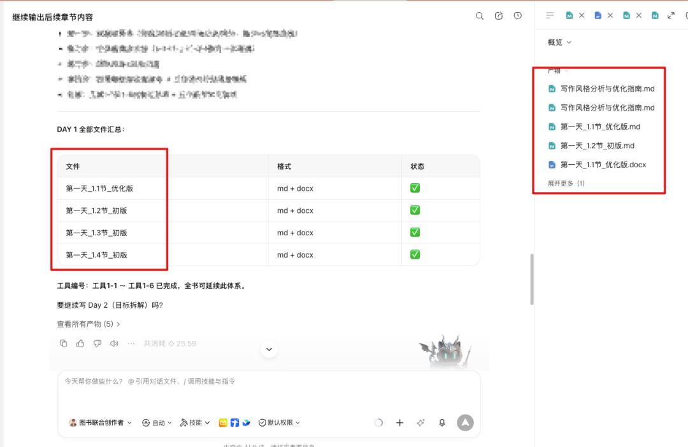This screenshot has width=688, height=447.
Task: Give the reply a thumbs down
Action: click(x=97, y=344)
